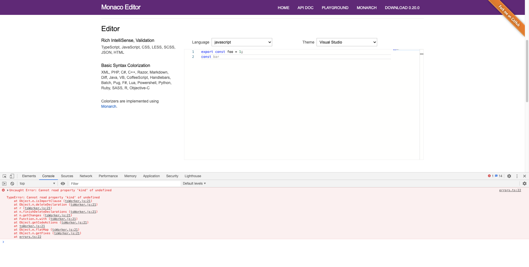Toggle the device toolbar icon
Screen dimensions: 529x267
point(12,176)
